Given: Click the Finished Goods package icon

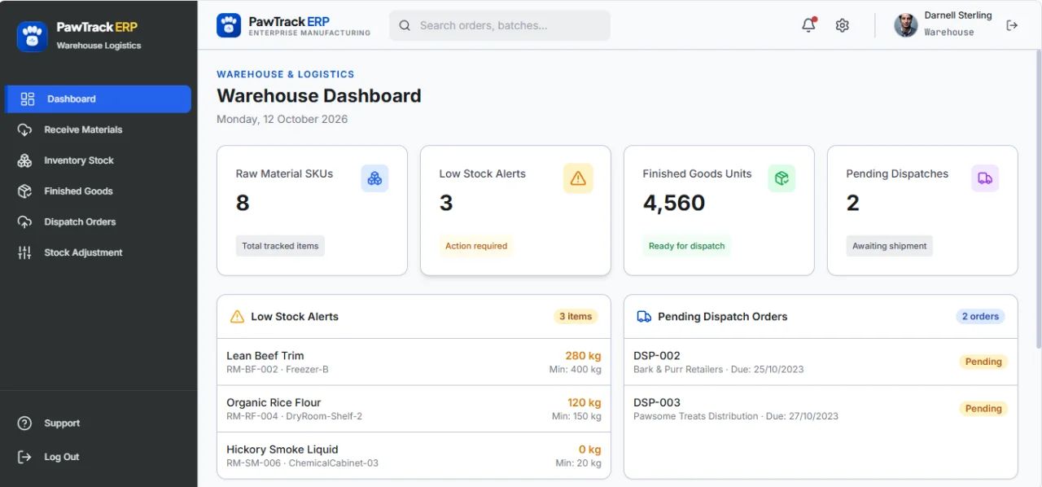Looking at the screenshot, I should (x=24, y=191).
